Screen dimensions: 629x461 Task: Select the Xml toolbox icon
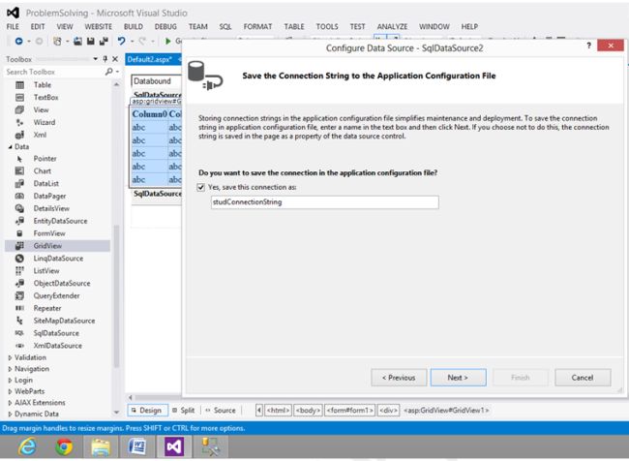pyautogui.click(x=19, y=135)
